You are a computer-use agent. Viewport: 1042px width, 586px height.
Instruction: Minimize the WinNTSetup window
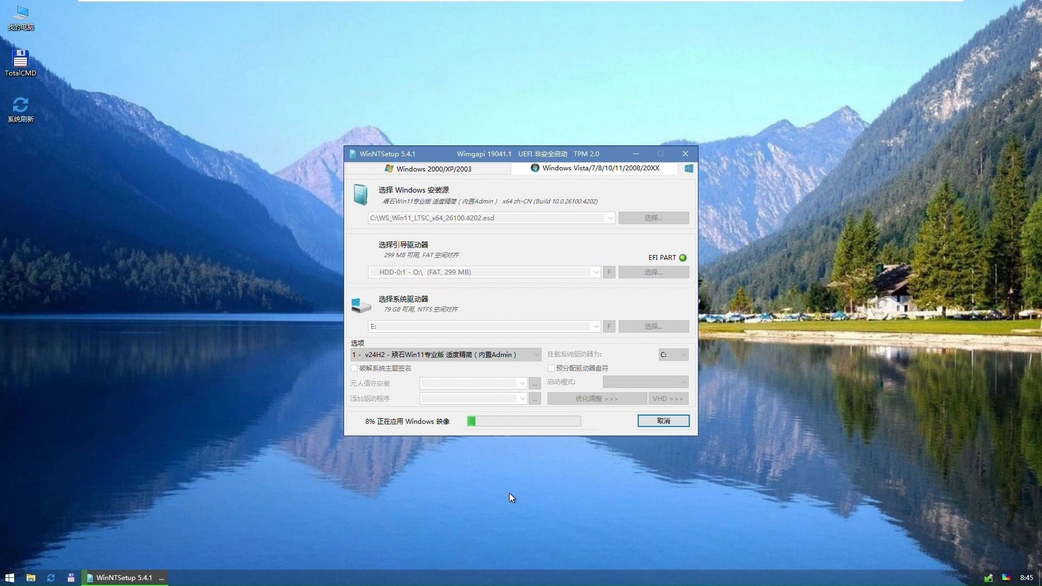636,154
